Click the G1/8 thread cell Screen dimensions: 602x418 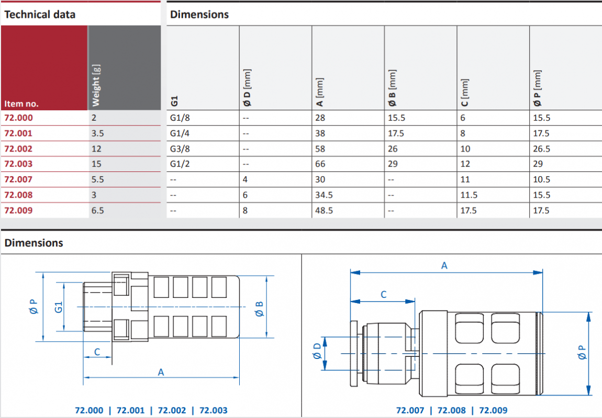(x=180, y=118)
